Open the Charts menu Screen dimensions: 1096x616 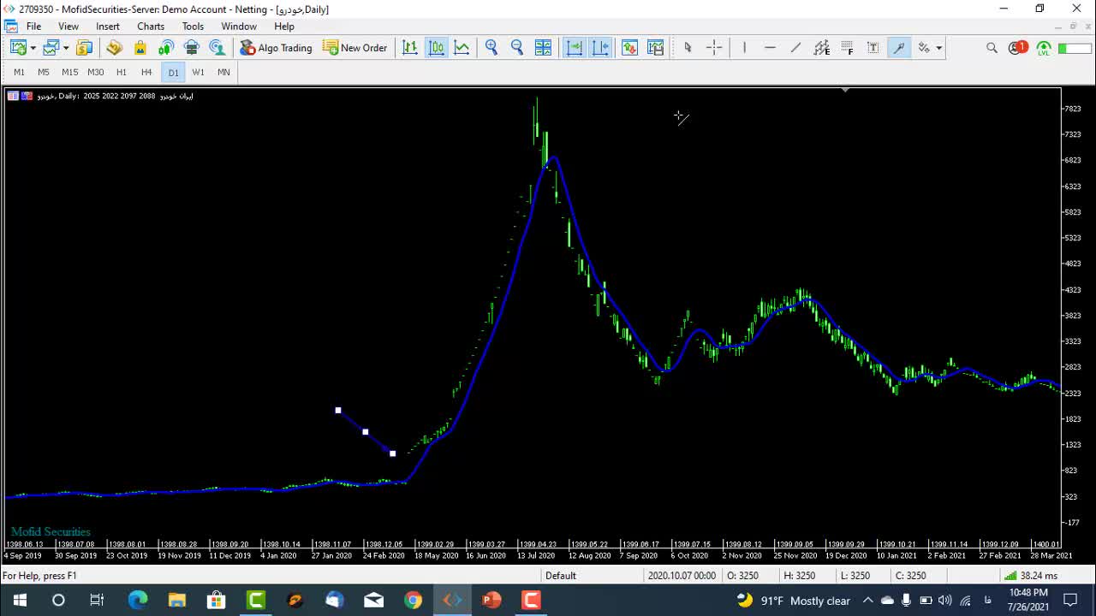151,27
